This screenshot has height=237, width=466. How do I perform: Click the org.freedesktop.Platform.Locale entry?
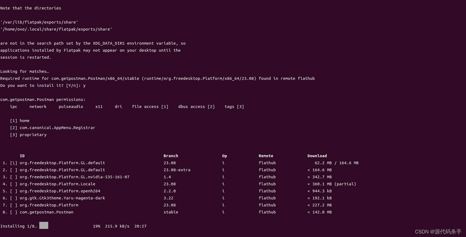click(x=57, y=184)
